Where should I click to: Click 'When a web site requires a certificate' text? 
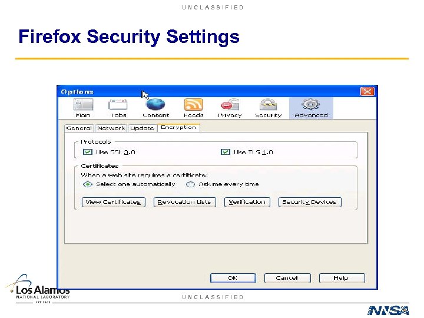144,175
